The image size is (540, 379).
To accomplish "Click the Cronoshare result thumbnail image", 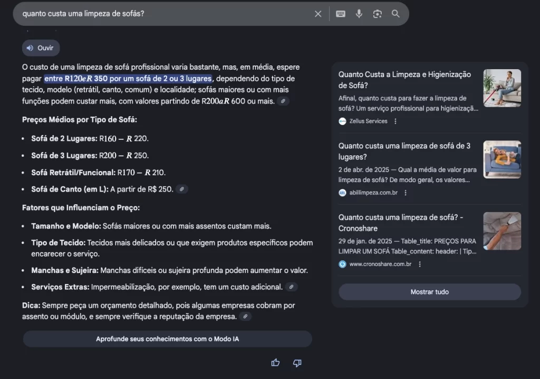I will coord(502,231).
